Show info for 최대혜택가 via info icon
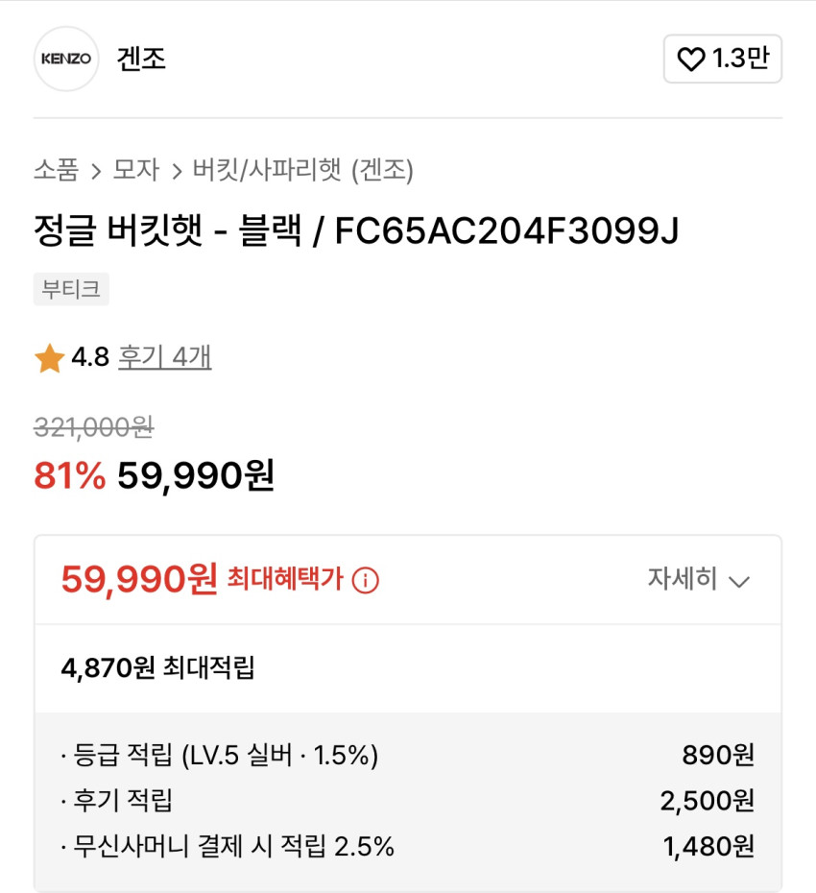Image resolution: width=816 pixels, height=893 pixels. [x=365, y=580]
